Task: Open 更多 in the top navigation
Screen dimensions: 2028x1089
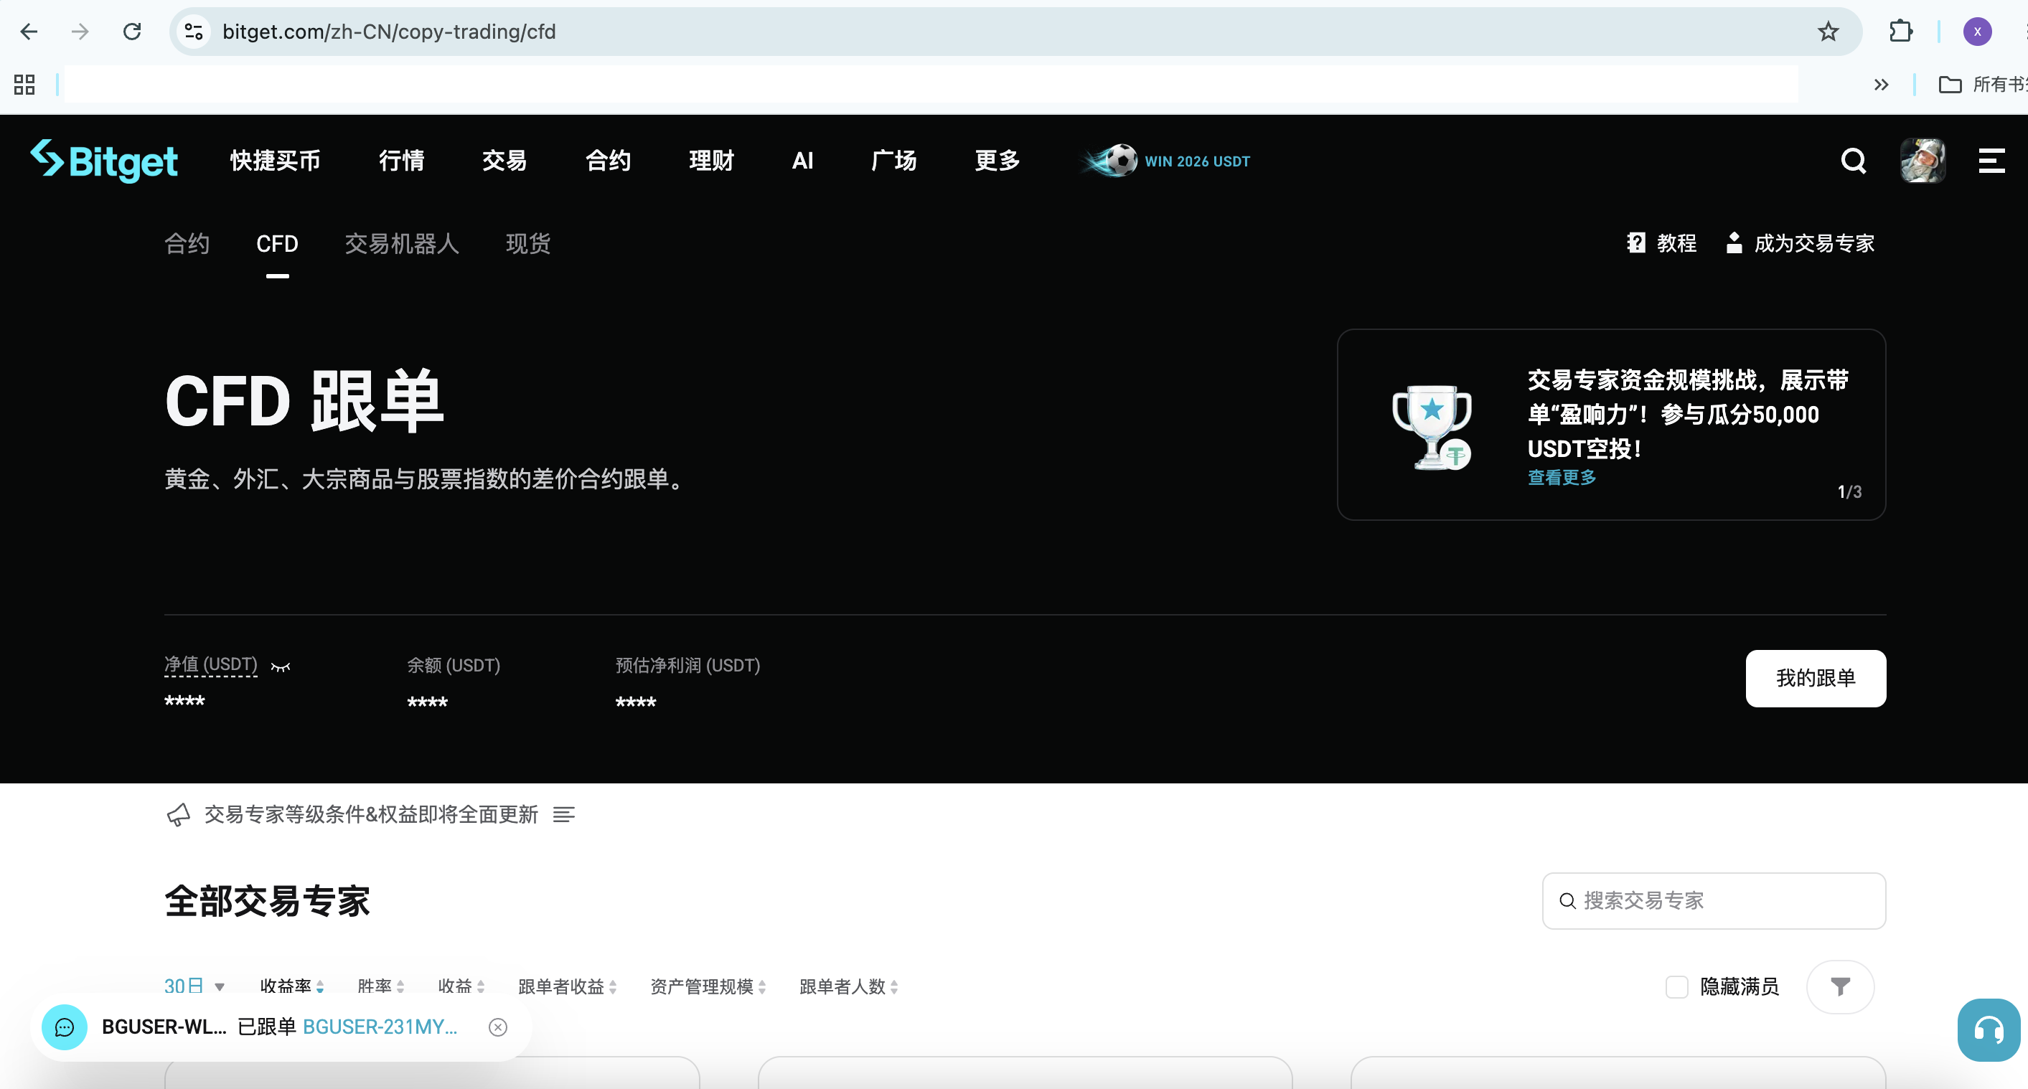Action: click(997, 161)
